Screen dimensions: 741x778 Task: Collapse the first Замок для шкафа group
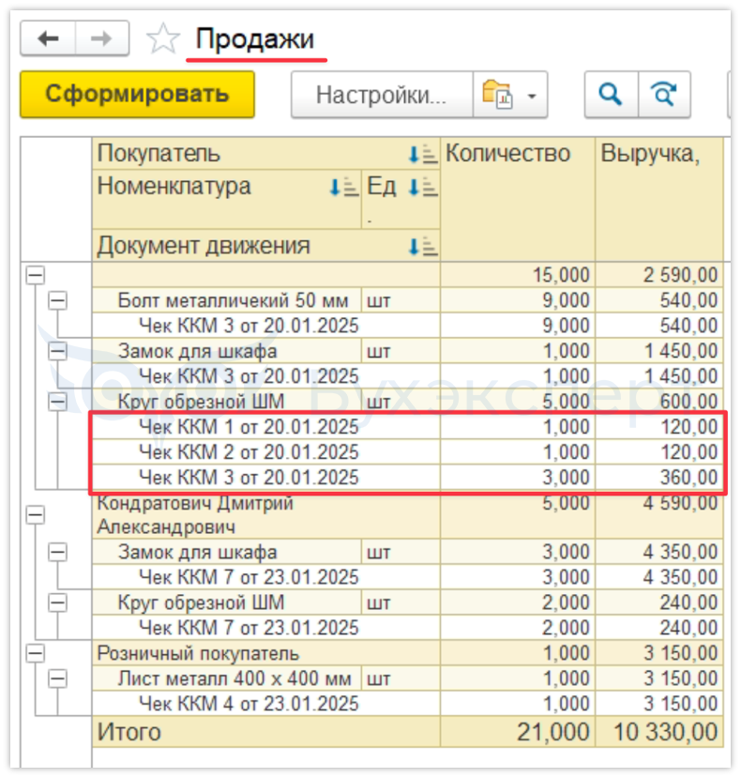[57, 351]
